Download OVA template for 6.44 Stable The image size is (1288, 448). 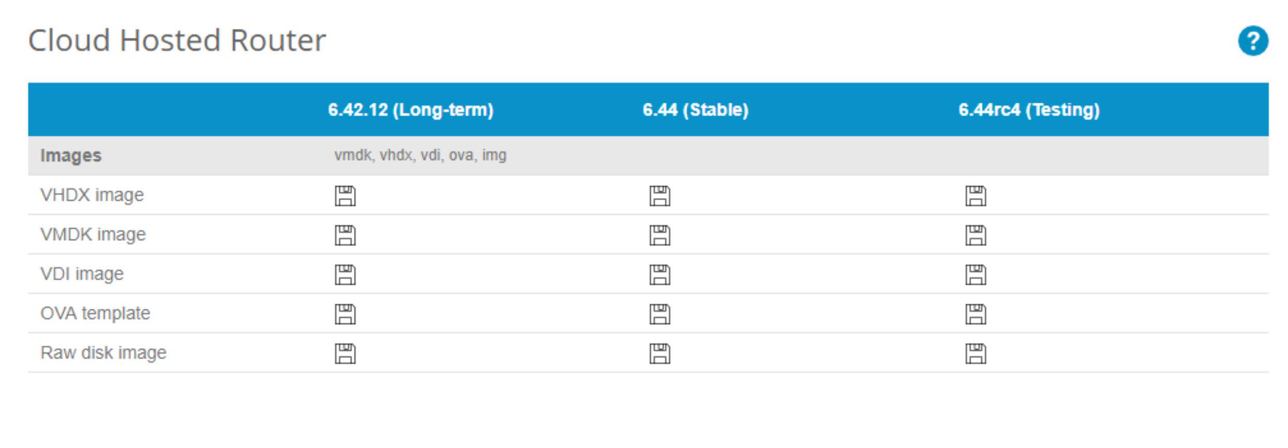pos(660,314)
